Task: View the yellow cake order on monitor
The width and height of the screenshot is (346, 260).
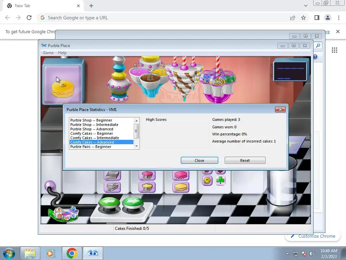Action: (63, 89)
